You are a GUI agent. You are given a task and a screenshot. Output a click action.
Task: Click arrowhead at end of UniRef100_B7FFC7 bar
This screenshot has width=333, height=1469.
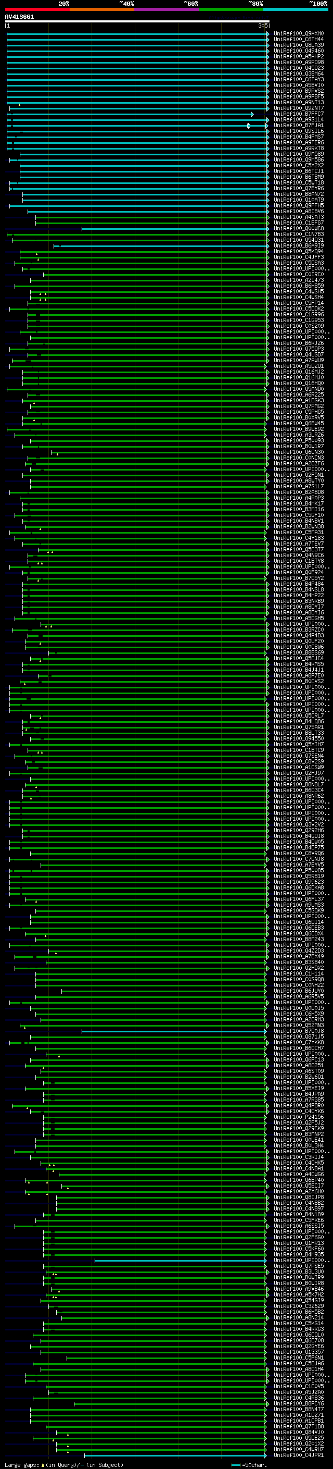click(252, 114)
